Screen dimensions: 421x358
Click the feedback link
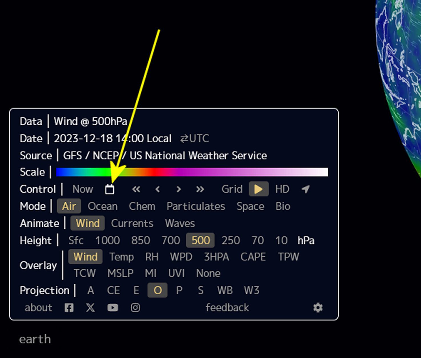(x=227, y=308)
